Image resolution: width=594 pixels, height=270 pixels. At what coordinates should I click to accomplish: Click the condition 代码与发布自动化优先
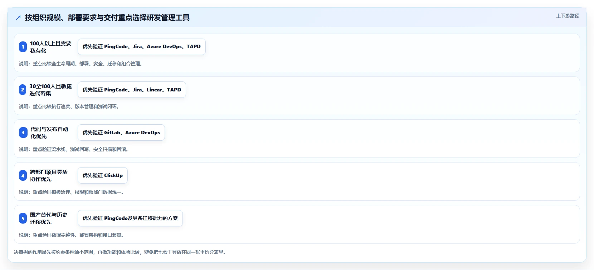[49, 132]
